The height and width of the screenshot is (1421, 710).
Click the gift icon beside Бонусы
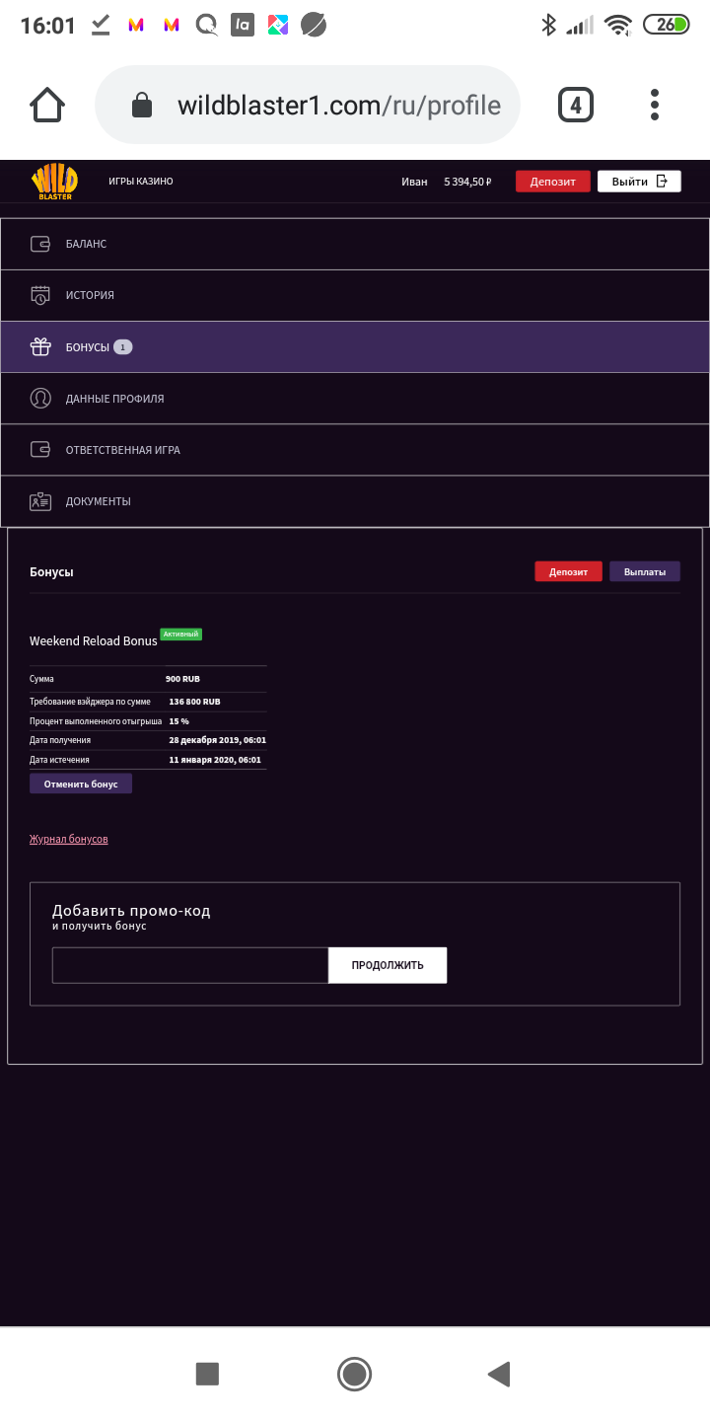tap(40, 346)
